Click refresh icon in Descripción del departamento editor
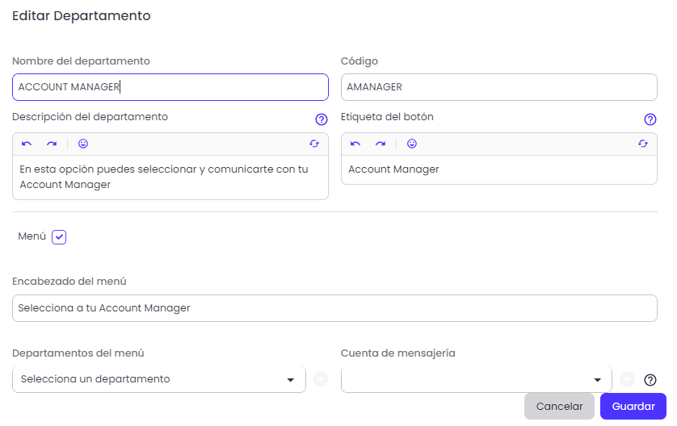Image resolution: width=677 pixels, height=426 pixels. [314, 144]
